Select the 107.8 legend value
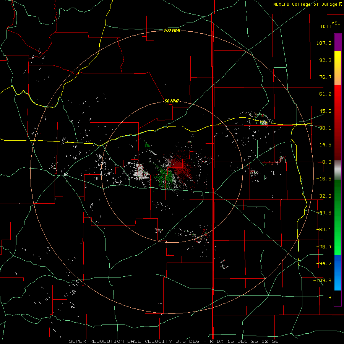344x344 pixels. click(324, 43)
